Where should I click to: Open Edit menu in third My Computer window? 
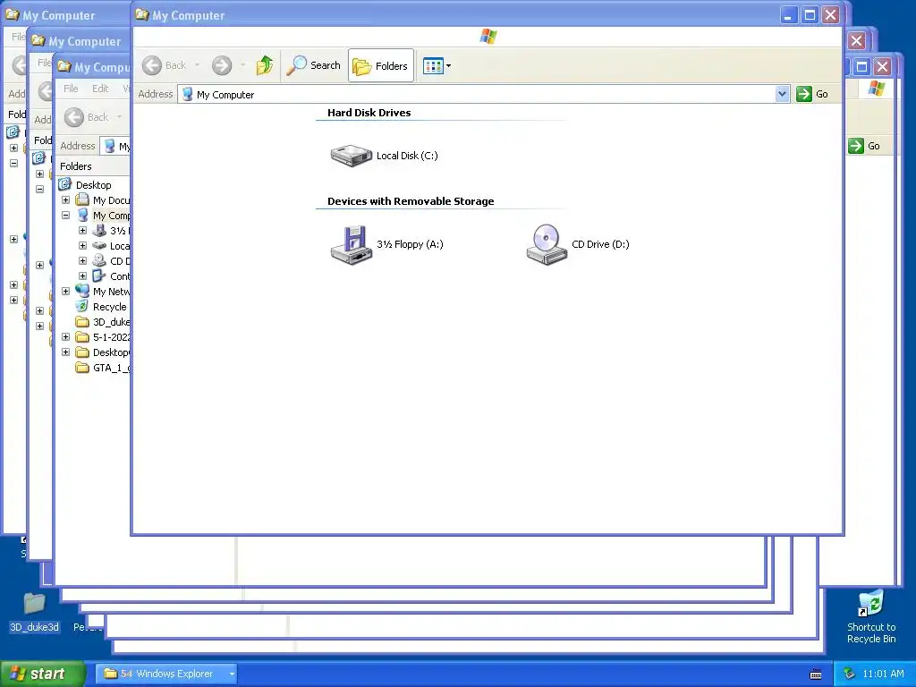coord(100,89)
